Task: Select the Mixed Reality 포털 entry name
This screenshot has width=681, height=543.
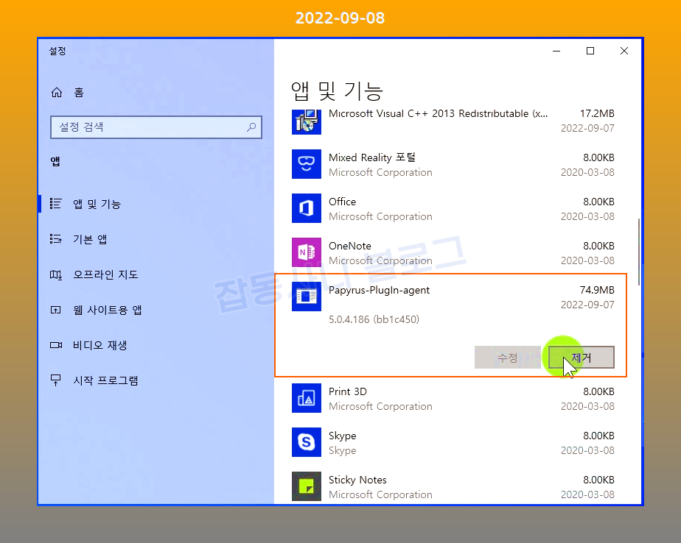Action: (x=372, y=157)
